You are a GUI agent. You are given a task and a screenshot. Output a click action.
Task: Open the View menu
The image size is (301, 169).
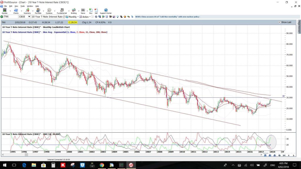click(16, 6)
